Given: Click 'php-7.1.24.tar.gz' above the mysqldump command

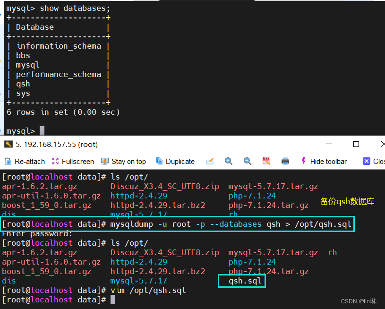Looking at the screenshot, I should point(268,205).
